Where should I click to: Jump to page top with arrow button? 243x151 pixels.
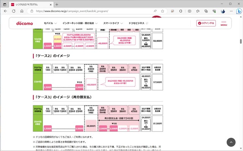point(231,142)
